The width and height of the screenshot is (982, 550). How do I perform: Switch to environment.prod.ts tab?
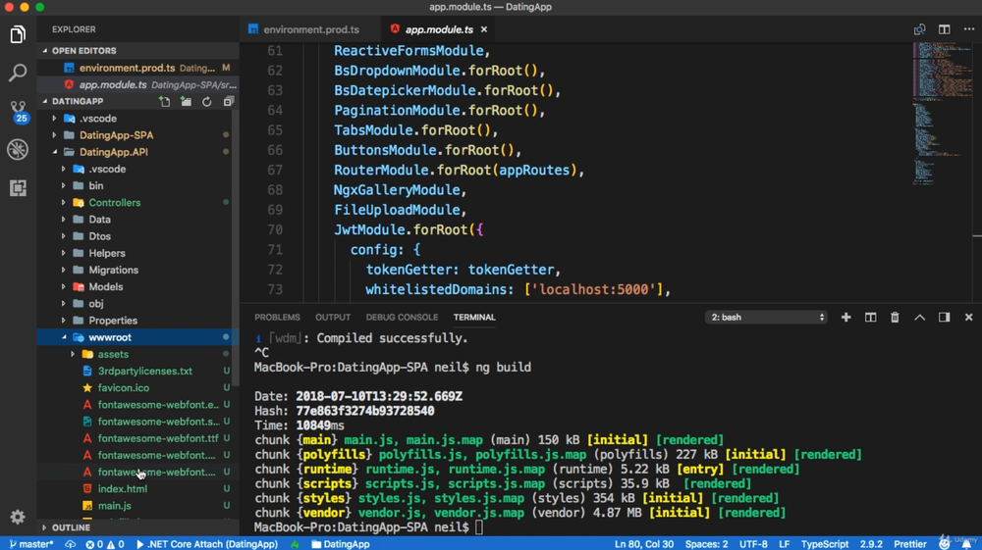[x=310, y=29]
